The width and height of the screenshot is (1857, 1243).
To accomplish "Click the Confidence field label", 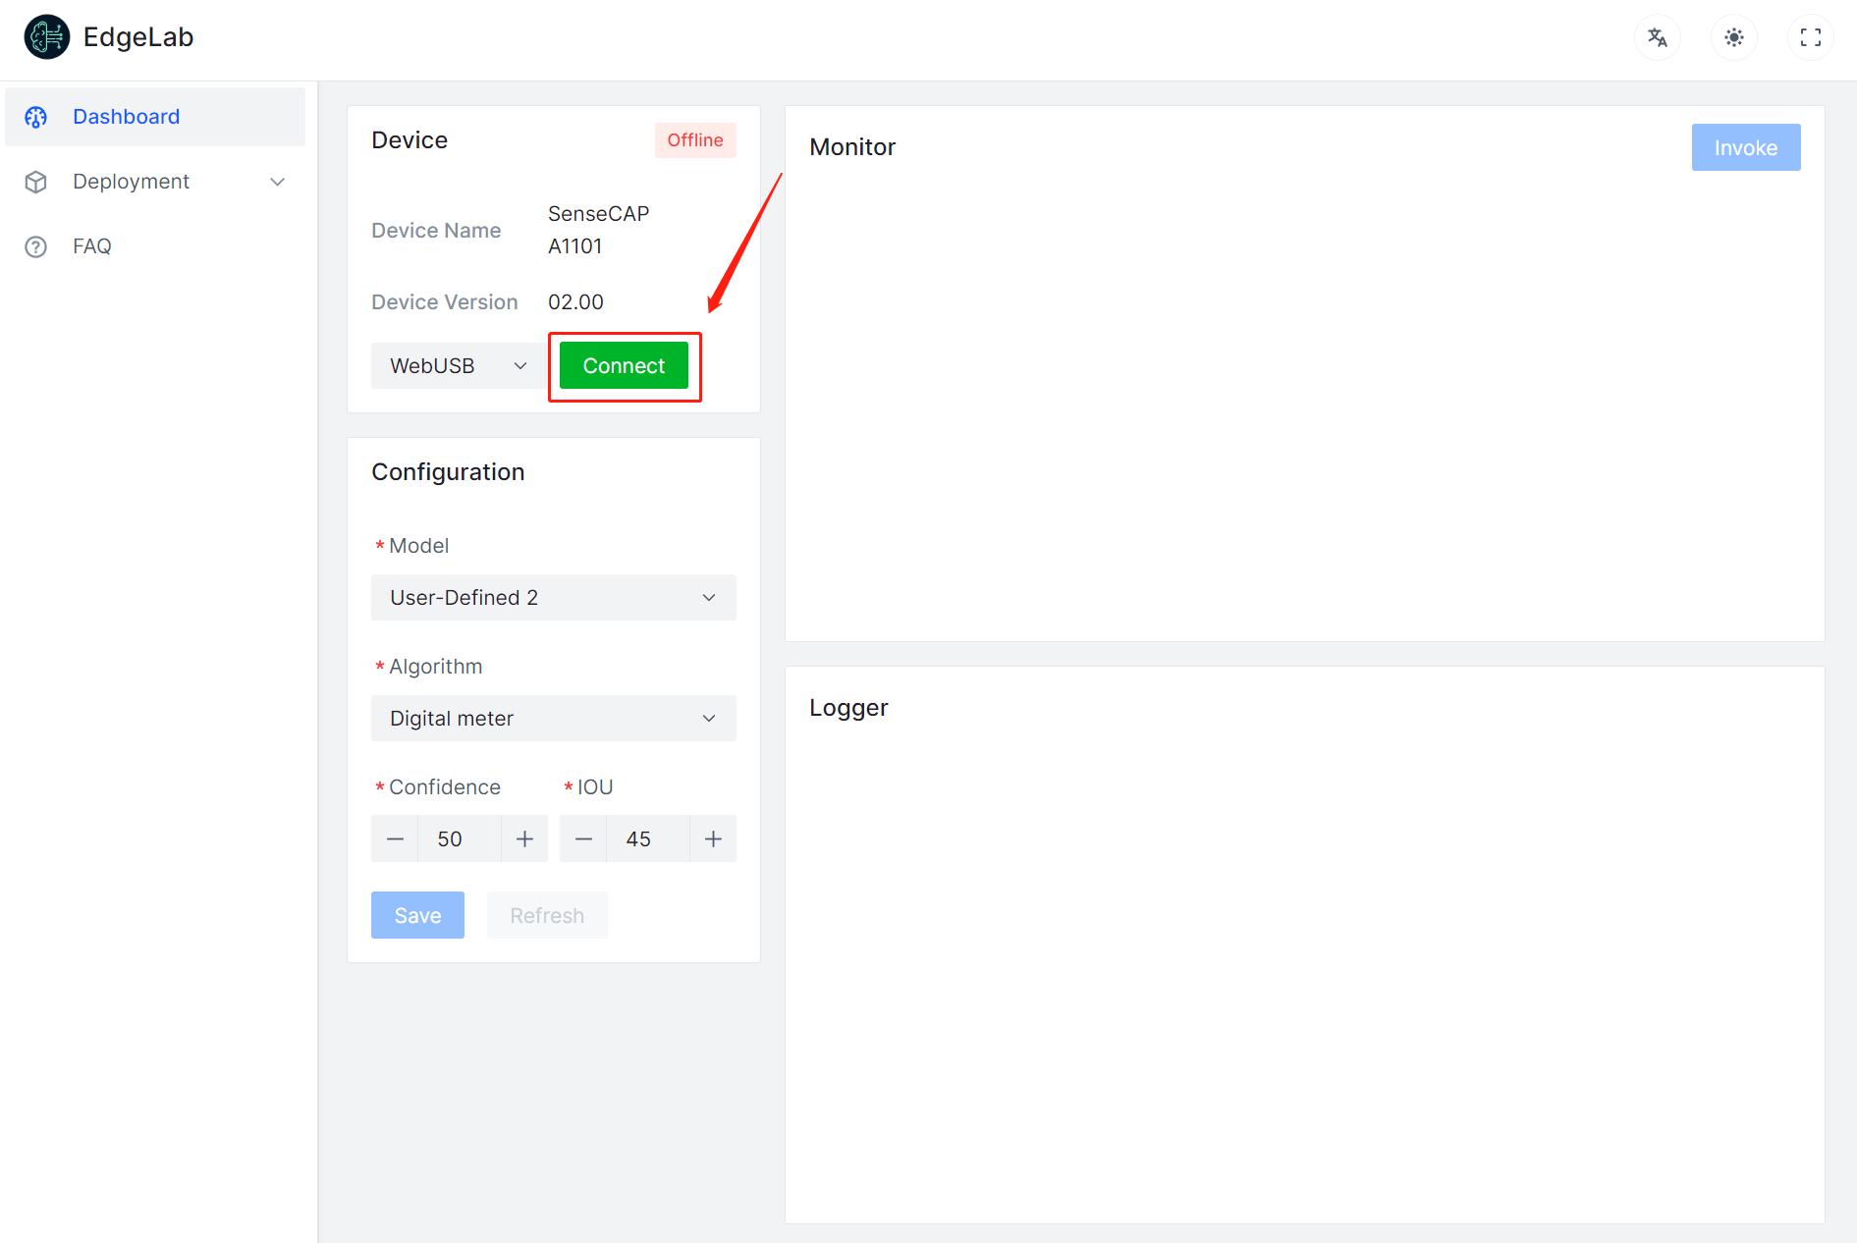I will tap(445, 787).
